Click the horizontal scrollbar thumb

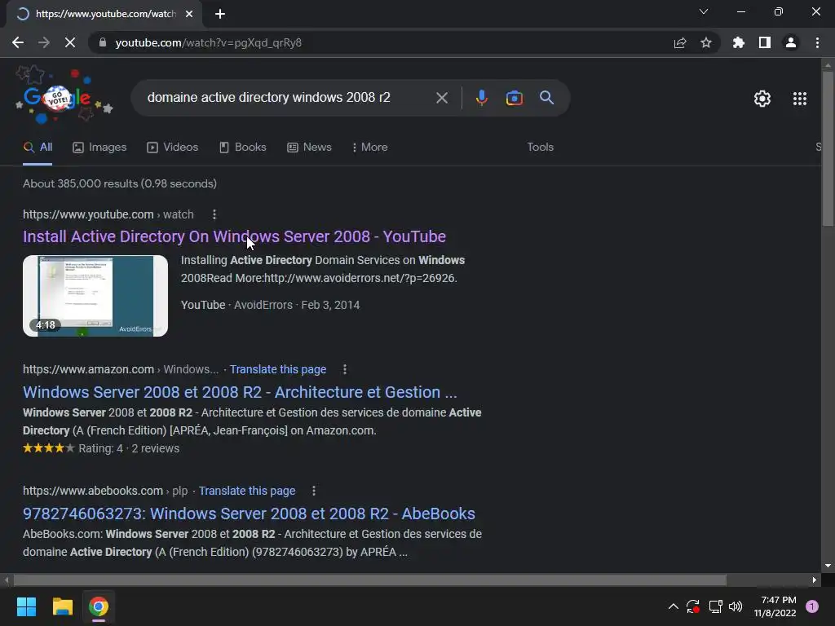pos(369,580)
